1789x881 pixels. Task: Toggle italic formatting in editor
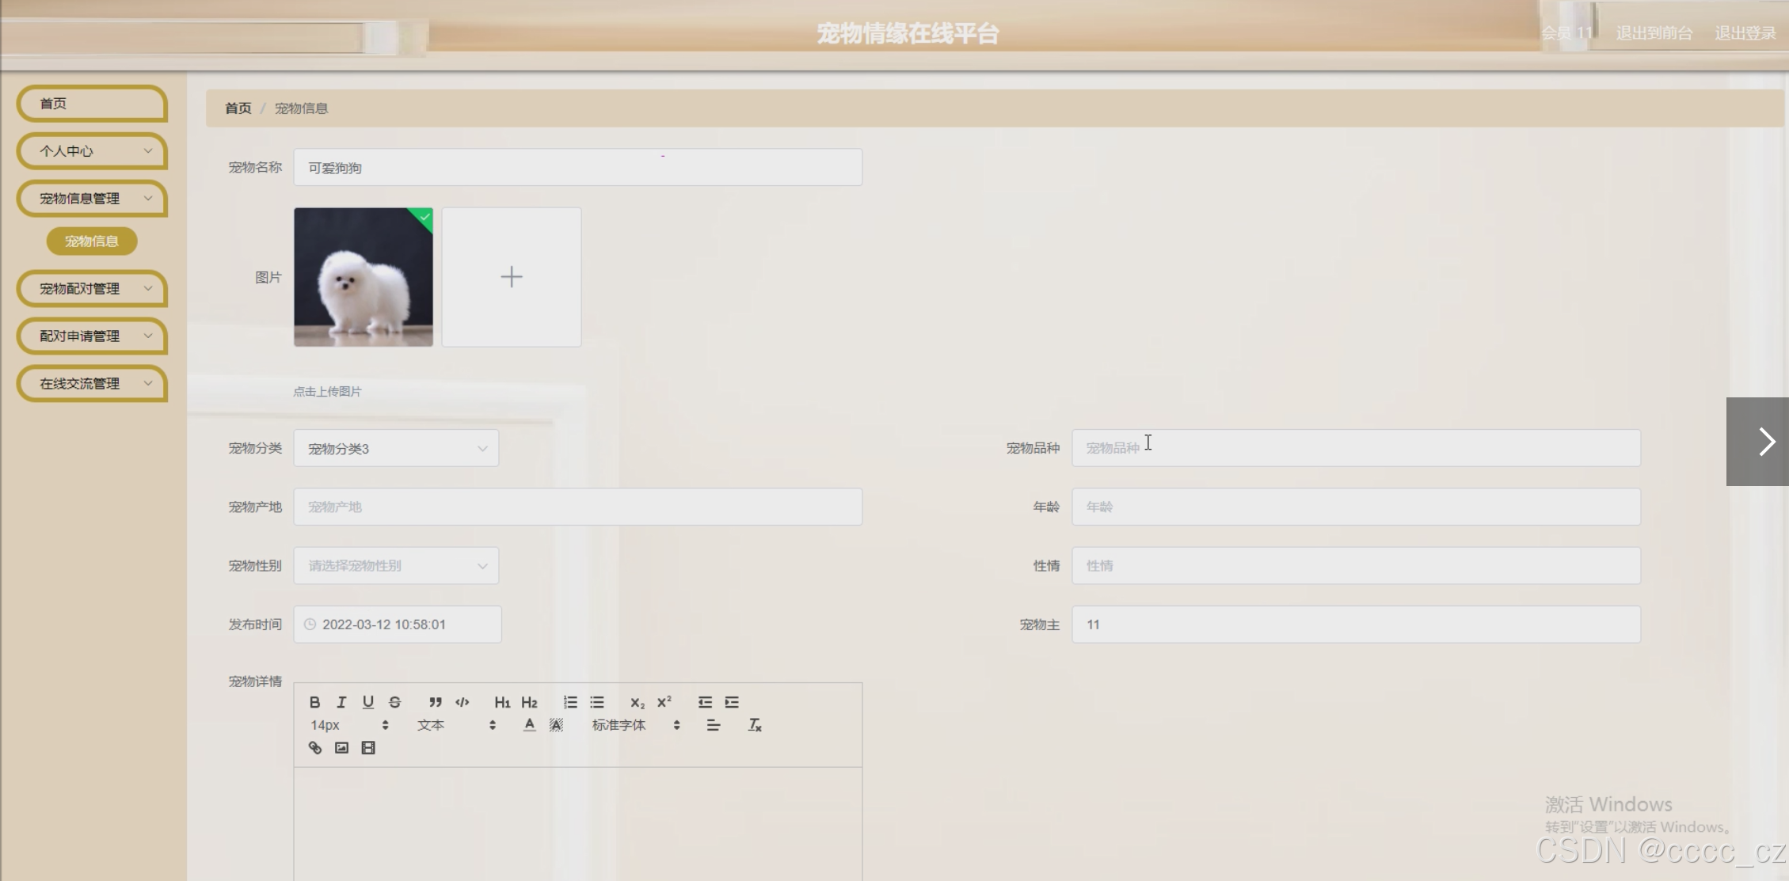[x=341, y=702]
